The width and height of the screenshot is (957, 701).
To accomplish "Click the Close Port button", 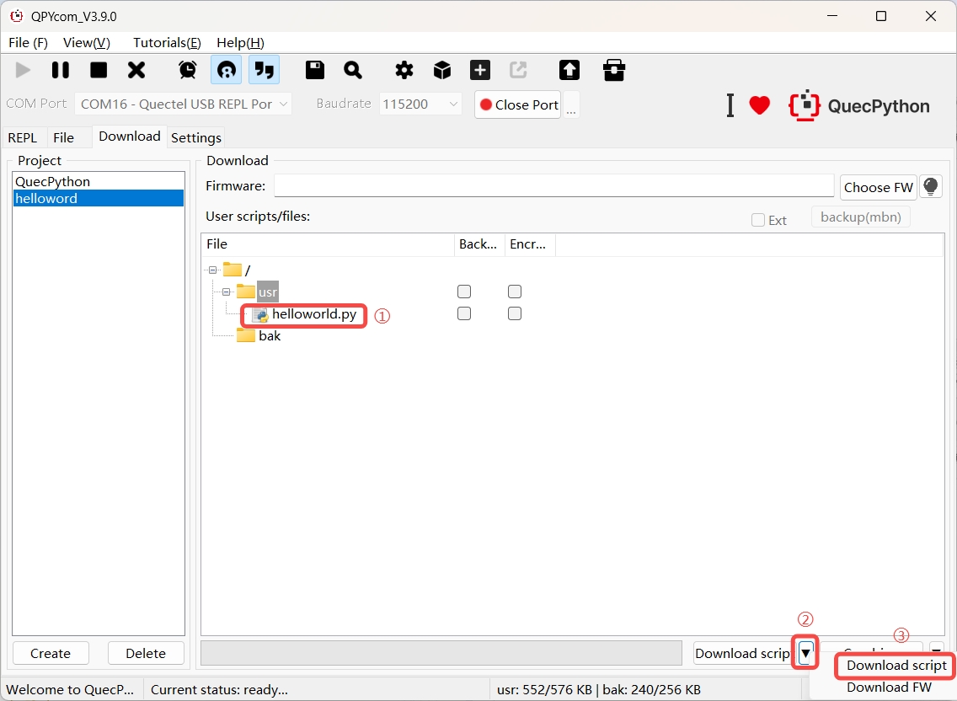I will [x=518, y=104].
